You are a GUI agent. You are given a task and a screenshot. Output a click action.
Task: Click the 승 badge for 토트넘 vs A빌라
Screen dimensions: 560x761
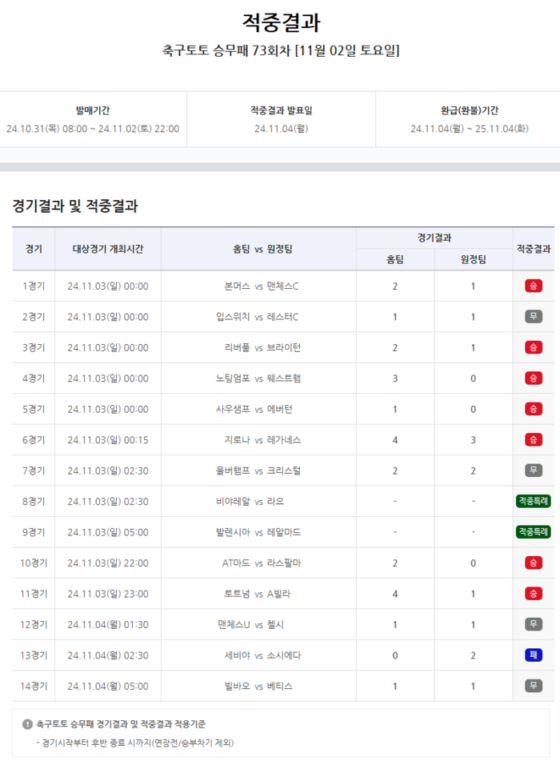[x=533, y=594]
